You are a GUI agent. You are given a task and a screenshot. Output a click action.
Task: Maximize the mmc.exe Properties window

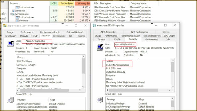(165, 25)
